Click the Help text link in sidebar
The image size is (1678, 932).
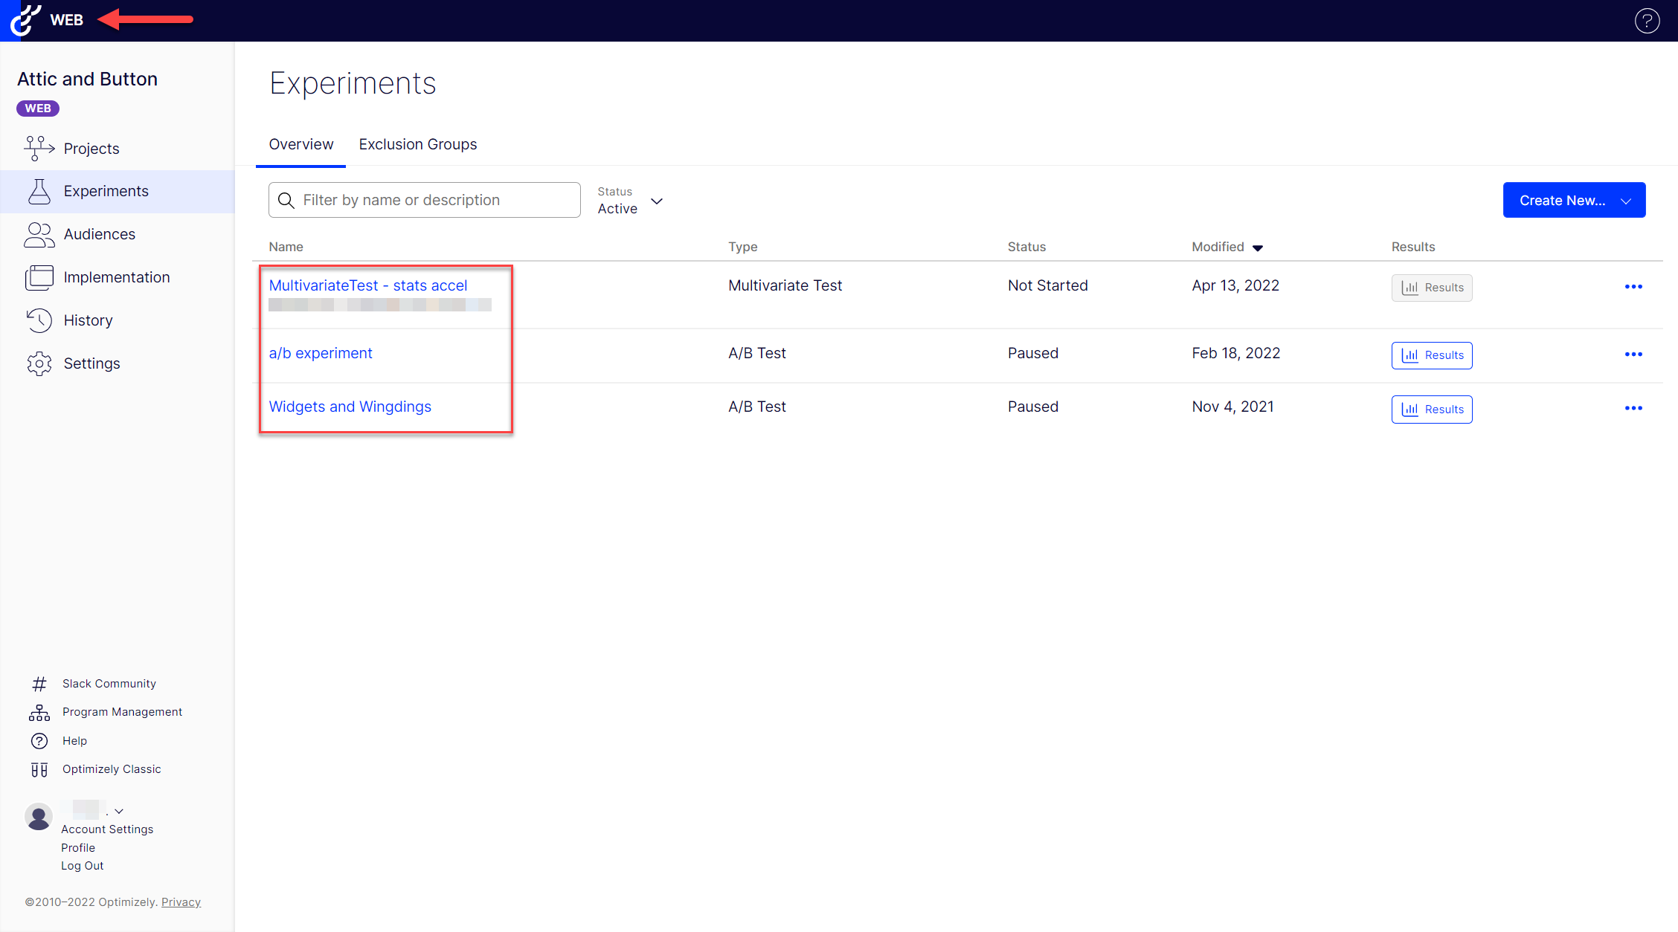(74, 741)
